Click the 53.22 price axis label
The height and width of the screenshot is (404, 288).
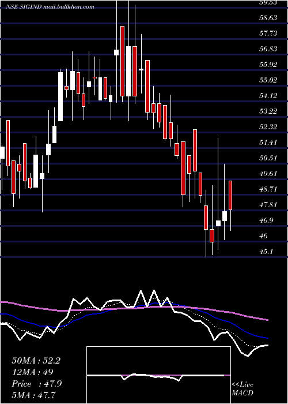pyautogui.click(x=268, y=111)
